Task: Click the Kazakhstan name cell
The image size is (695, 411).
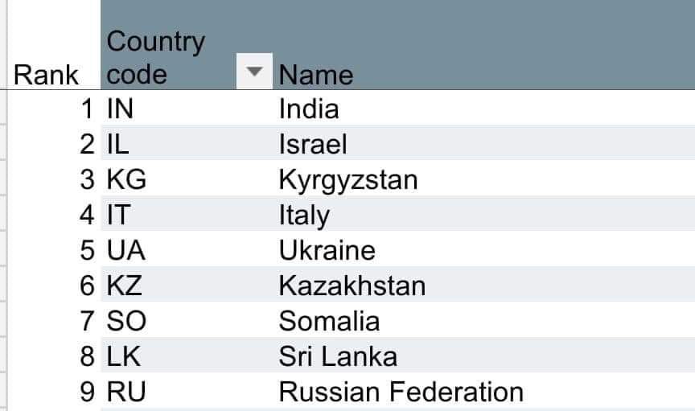Action: pyautogui.click(x=484, y=284)
